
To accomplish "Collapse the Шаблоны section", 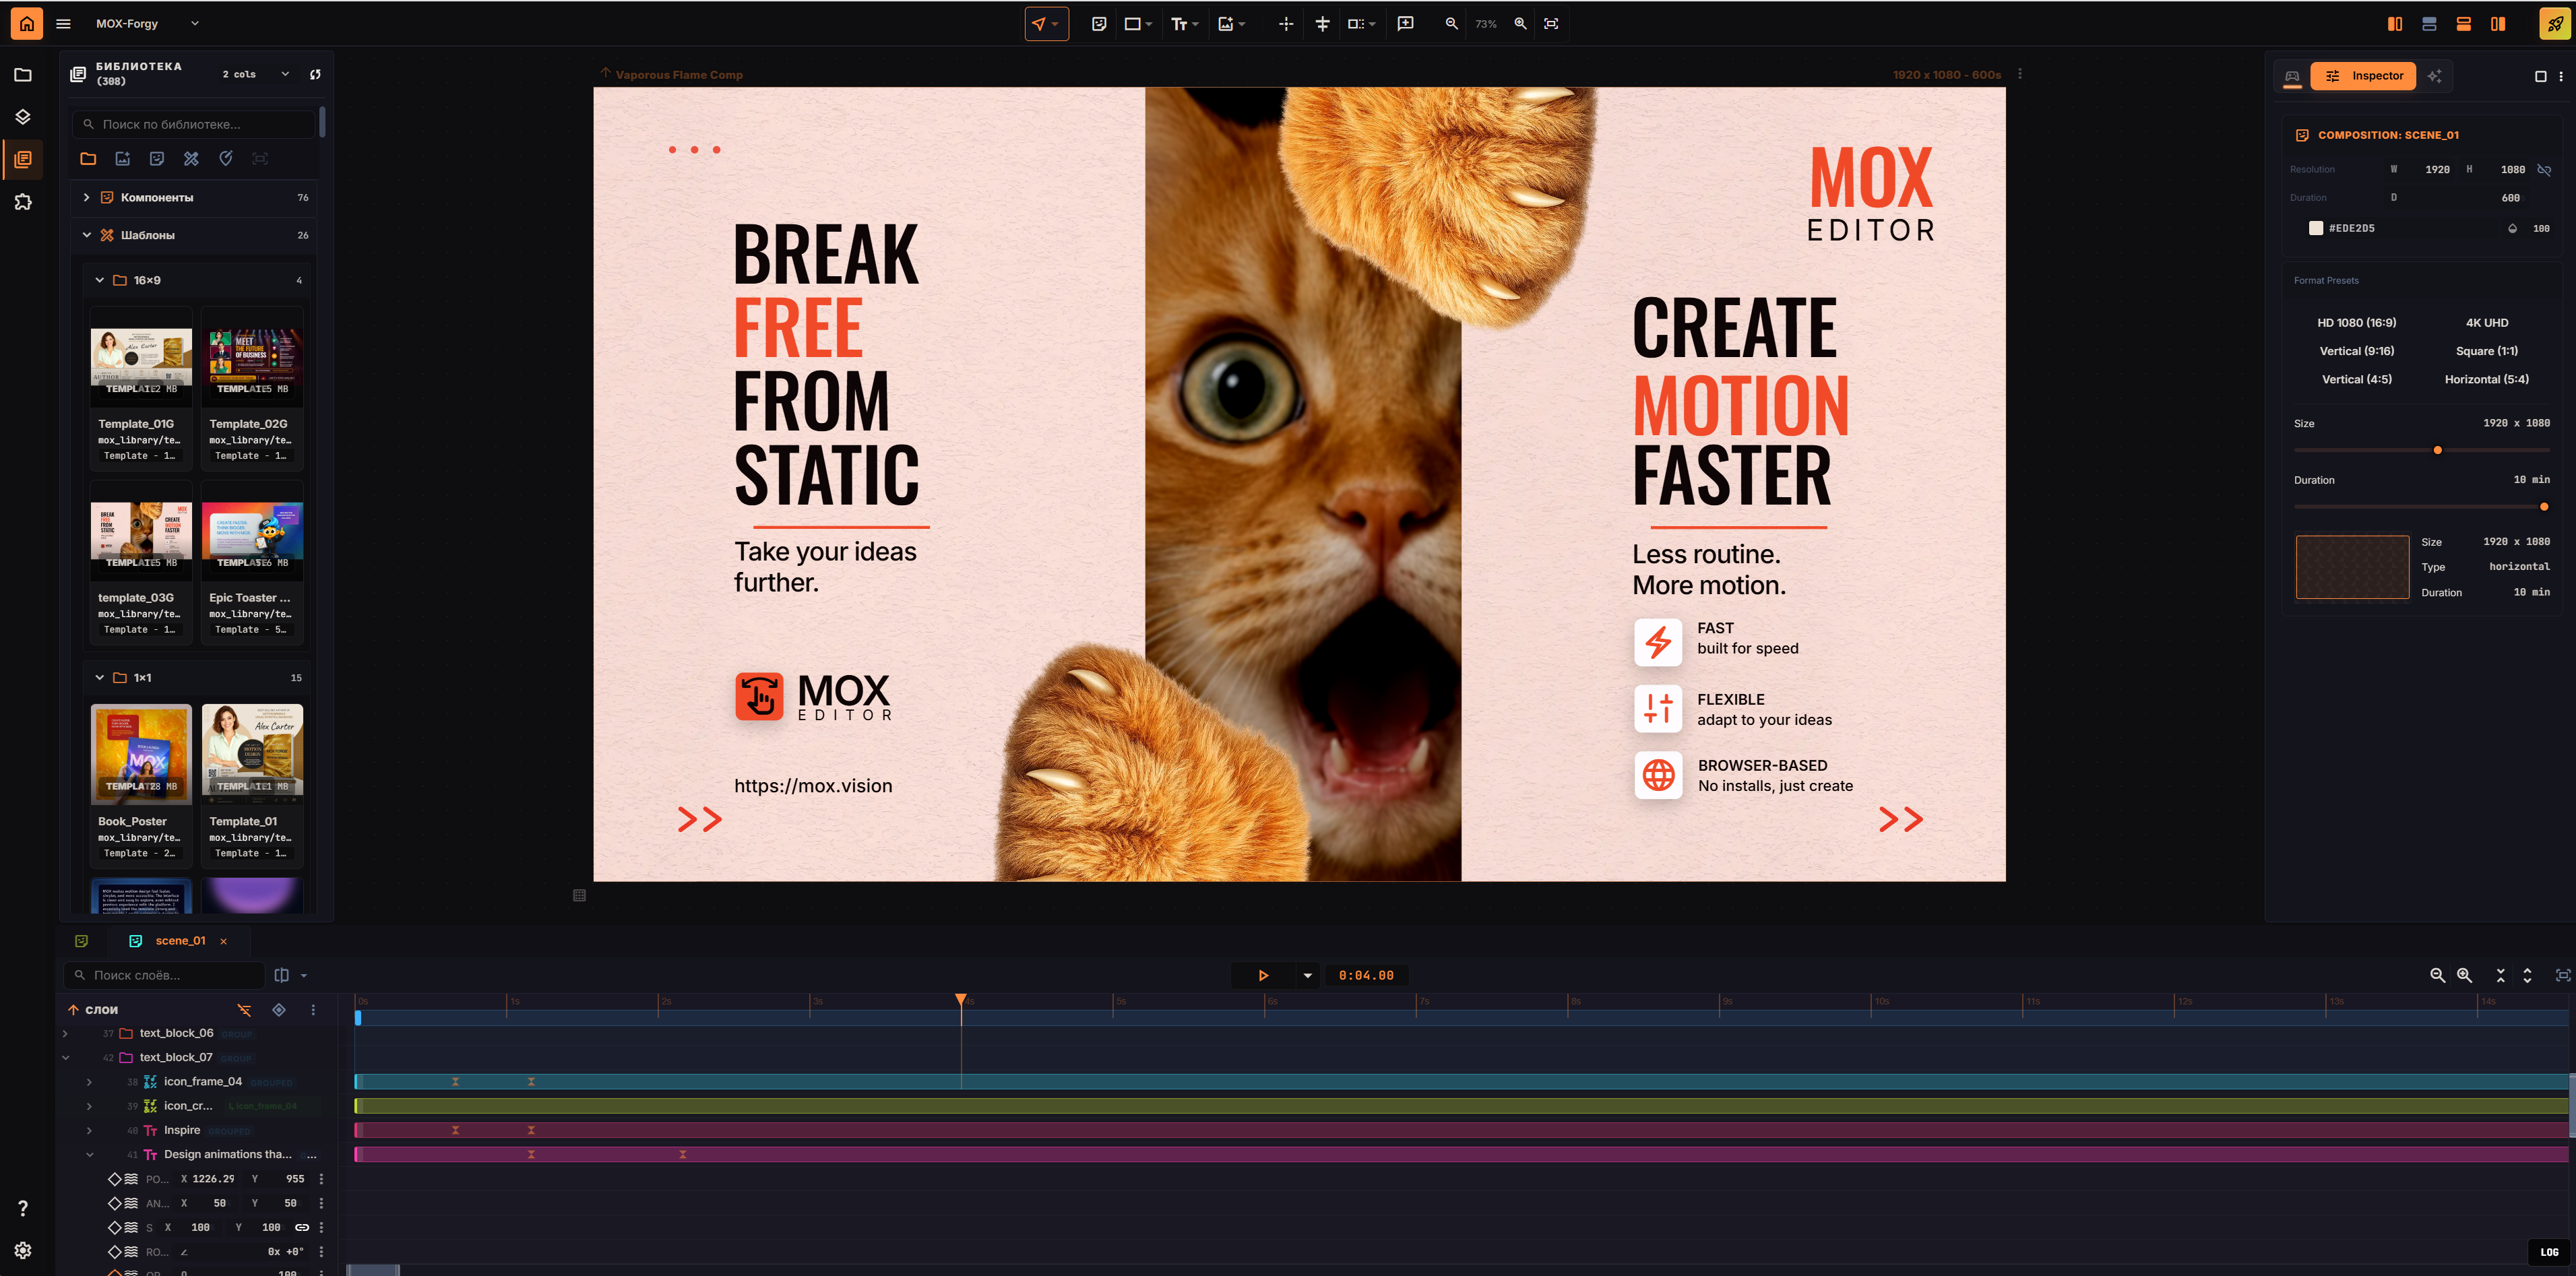I will tap(86, 235).
